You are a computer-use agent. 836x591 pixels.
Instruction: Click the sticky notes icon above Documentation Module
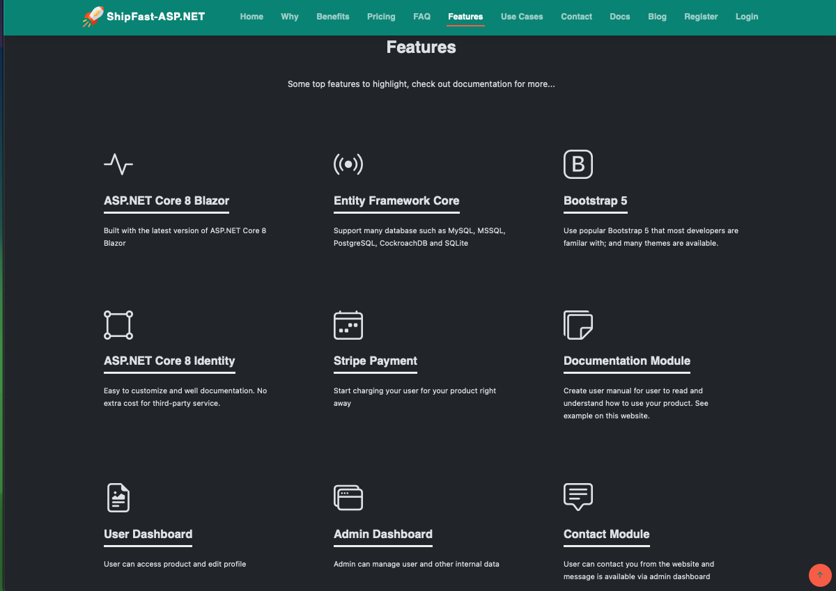point(578,325)
